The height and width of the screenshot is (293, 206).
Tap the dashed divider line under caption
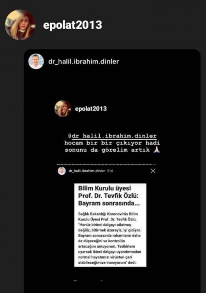(106, 164)
